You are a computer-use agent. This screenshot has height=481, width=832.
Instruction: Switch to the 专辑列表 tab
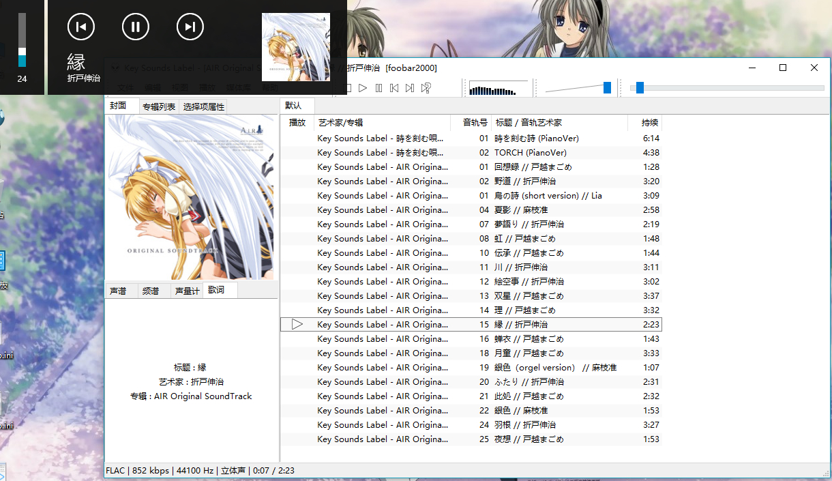[x=159, y=106]
